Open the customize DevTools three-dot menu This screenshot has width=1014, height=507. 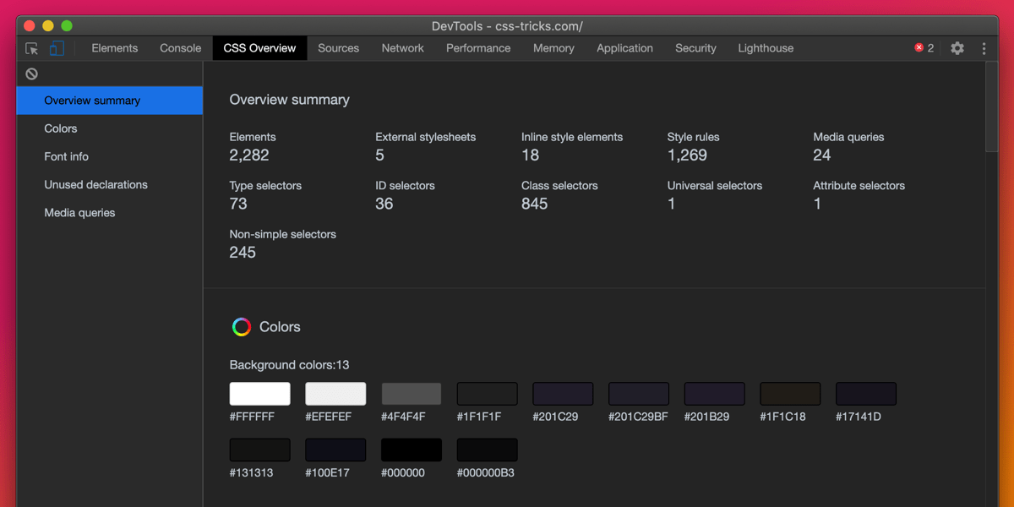[x=984, y=48]
